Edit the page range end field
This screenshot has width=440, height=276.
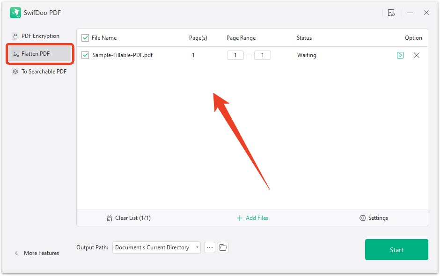(x=263, y=55)
